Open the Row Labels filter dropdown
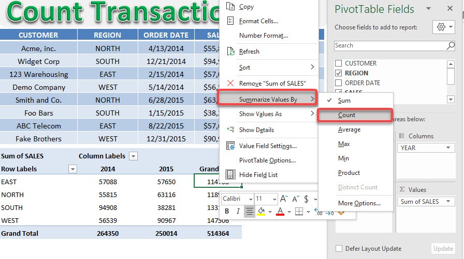Screen dimensions: 464x259 coord(72,169)
